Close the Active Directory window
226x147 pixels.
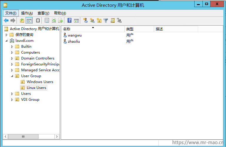[217, 4]
